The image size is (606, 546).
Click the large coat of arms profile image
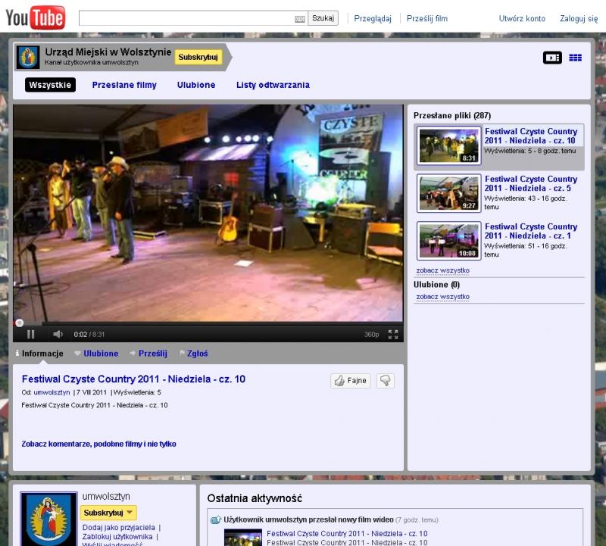point(48,519)
